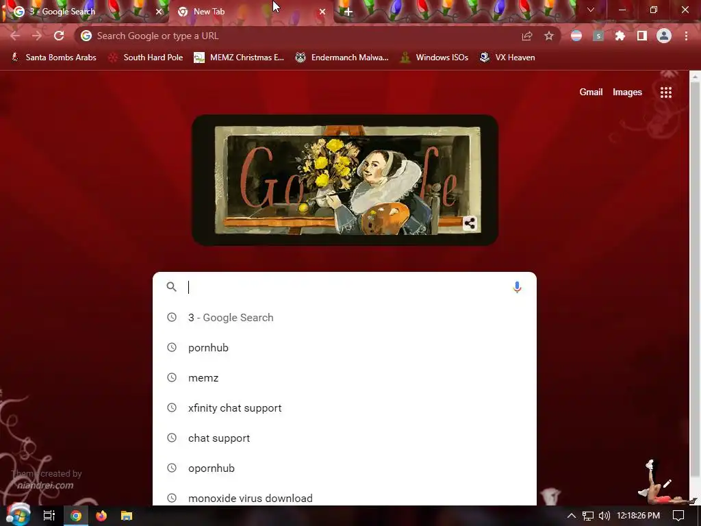This screenshot has height=526, width=701.
Task: Open the Google apps grid
Action: [666, 92]
